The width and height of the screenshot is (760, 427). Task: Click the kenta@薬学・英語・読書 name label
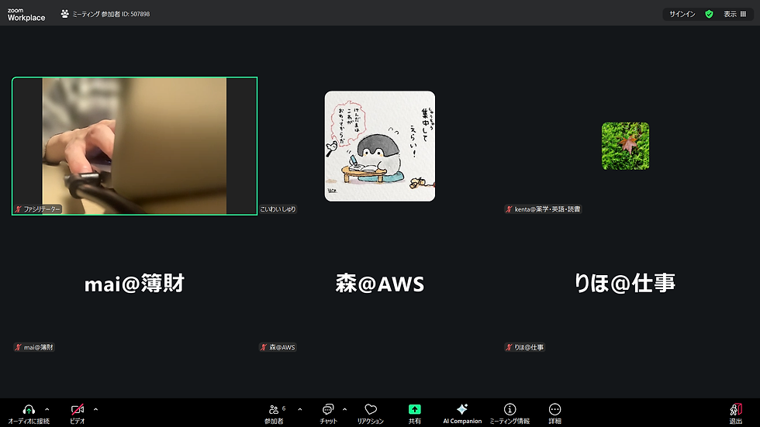pos(543,209)
